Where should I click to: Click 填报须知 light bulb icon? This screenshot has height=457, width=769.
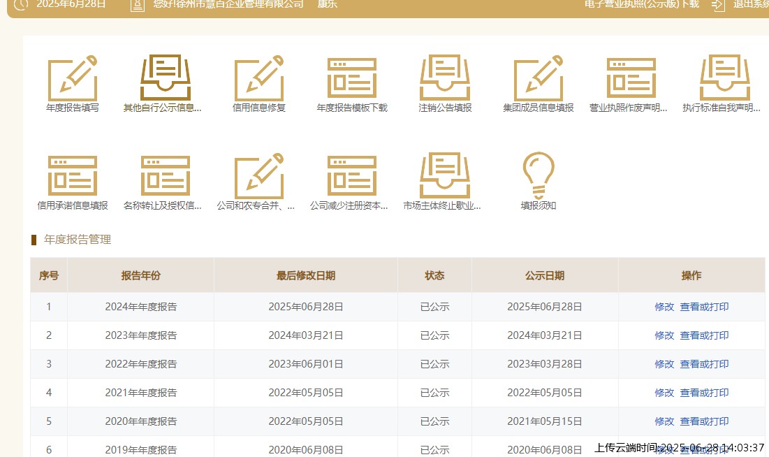coord(539,175)
